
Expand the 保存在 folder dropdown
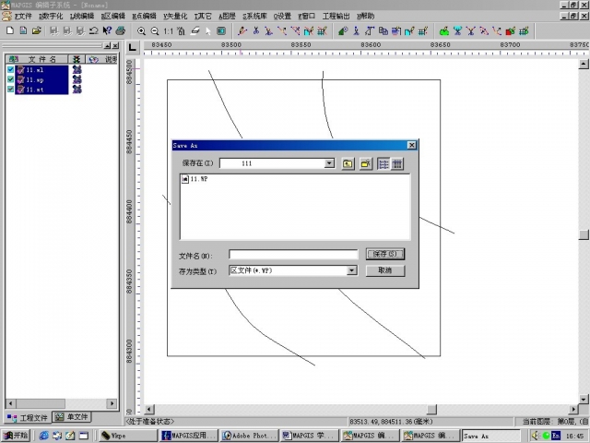click(329, 163)
